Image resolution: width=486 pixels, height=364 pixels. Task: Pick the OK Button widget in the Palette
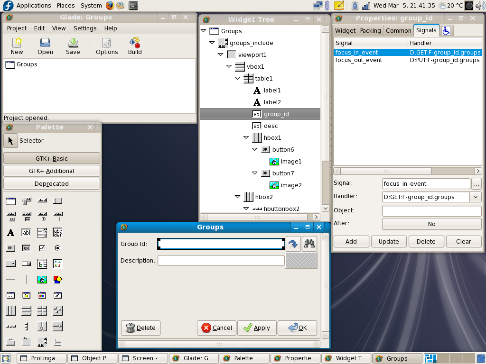coord(10,248)
